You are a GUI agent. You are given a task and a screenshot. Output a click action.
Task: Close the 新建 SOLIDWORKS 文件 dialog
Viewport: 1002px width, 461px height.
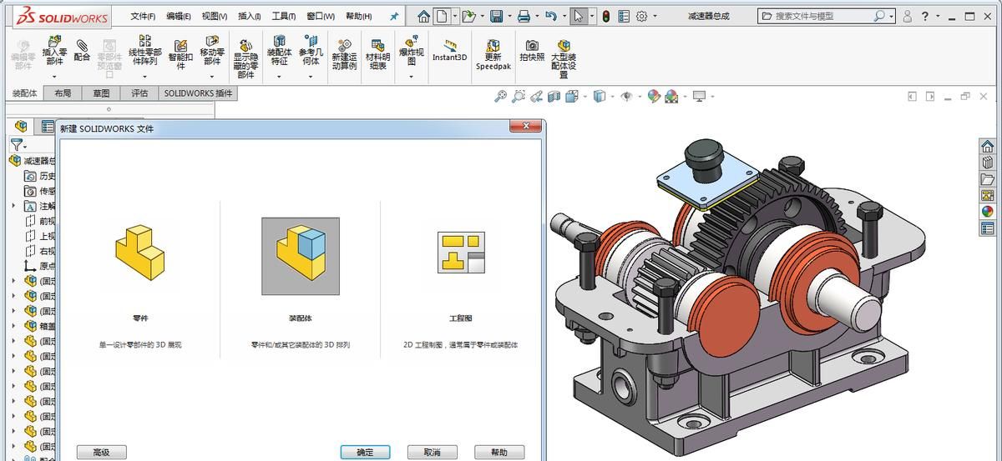point(525,127)
